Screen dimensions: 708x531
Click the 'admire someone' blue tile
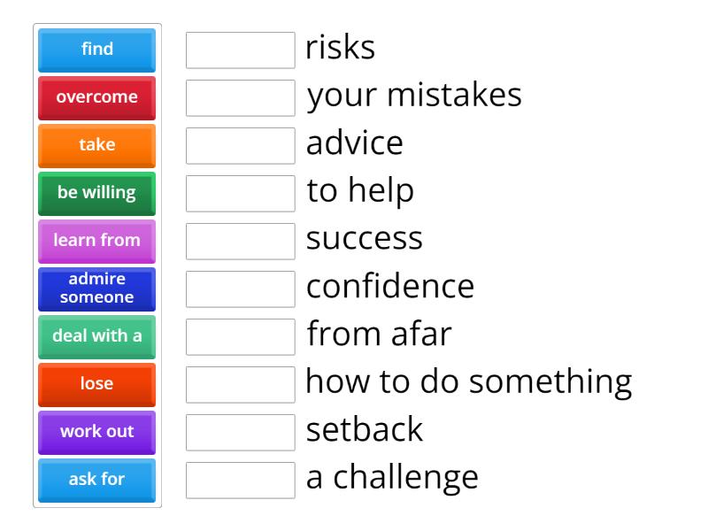tap(96, 289)
